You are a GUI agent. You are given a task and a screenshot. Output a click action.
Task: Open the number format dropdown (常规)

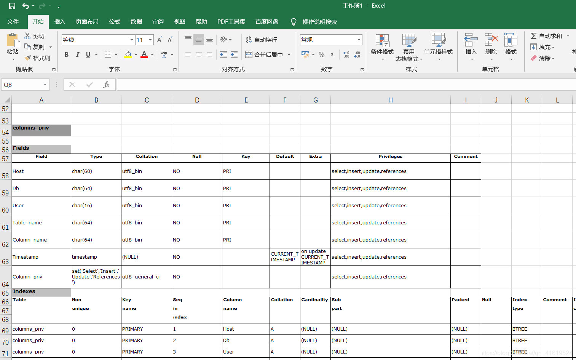[359, 40]
